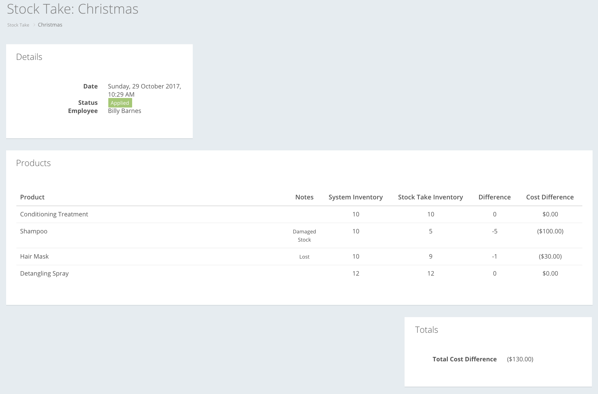
Task: Click the Details panel heading
Action: click(29, 57)
